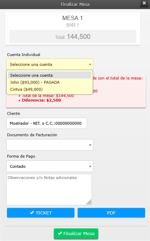Expand the Documento de Facturación dropdown
Screen dimensions: 150x241
(50, 145)
